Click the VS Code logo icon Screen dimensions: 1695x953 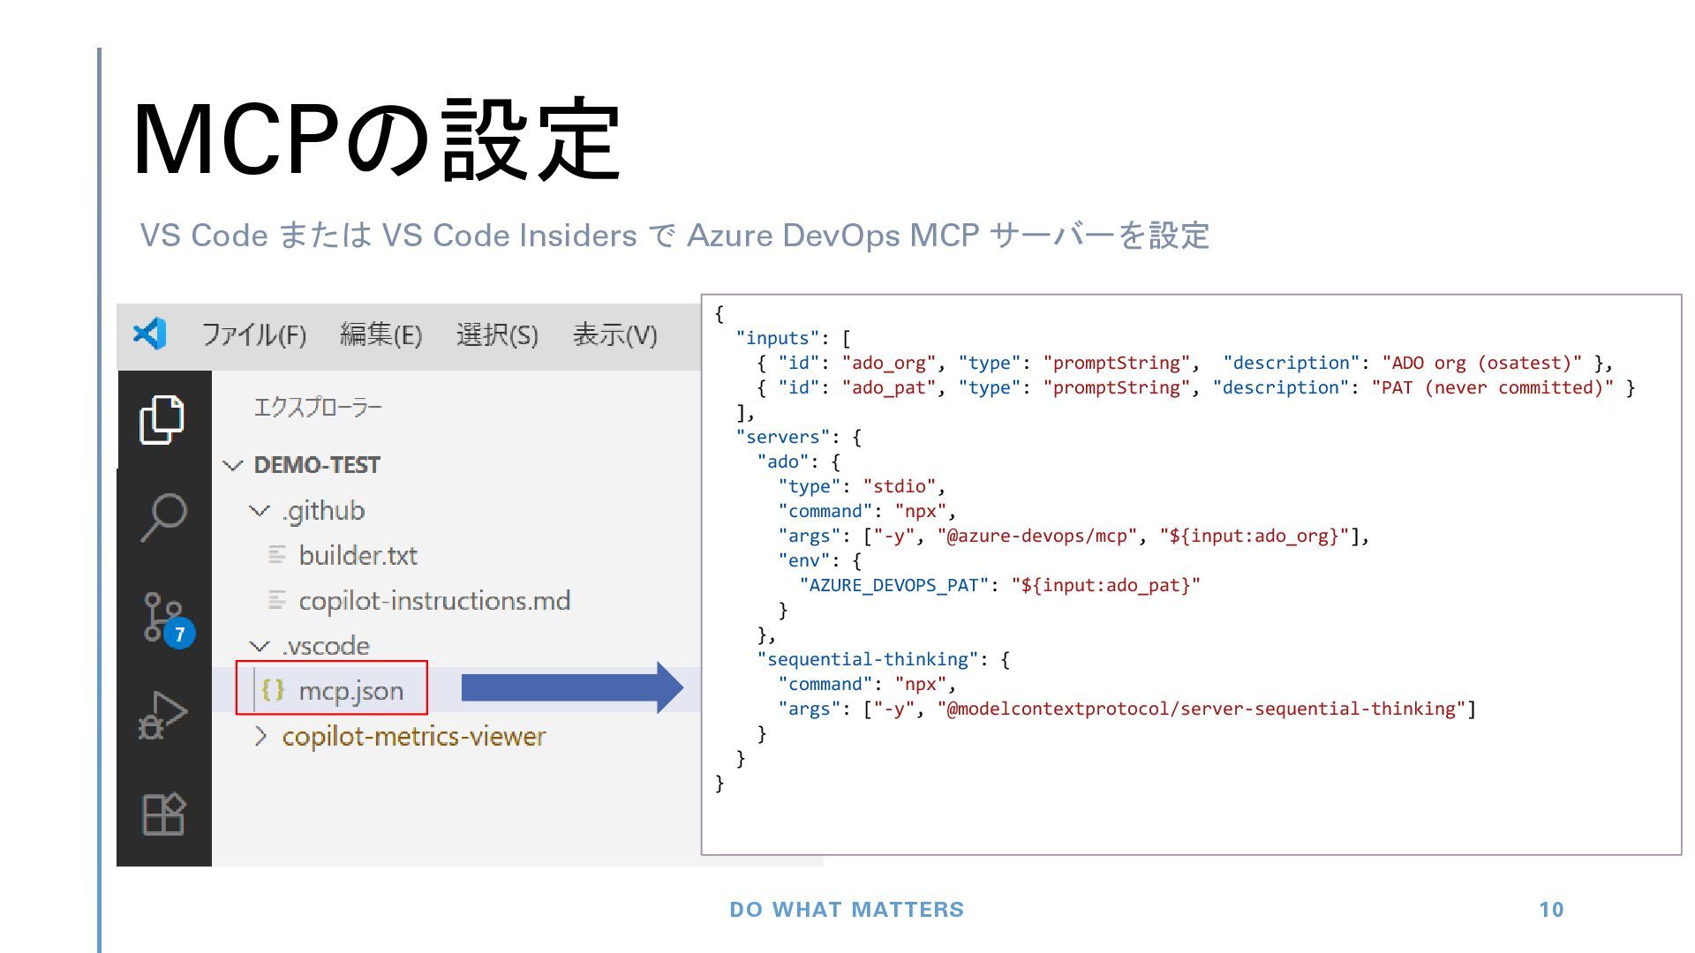[x=149, y=334]
